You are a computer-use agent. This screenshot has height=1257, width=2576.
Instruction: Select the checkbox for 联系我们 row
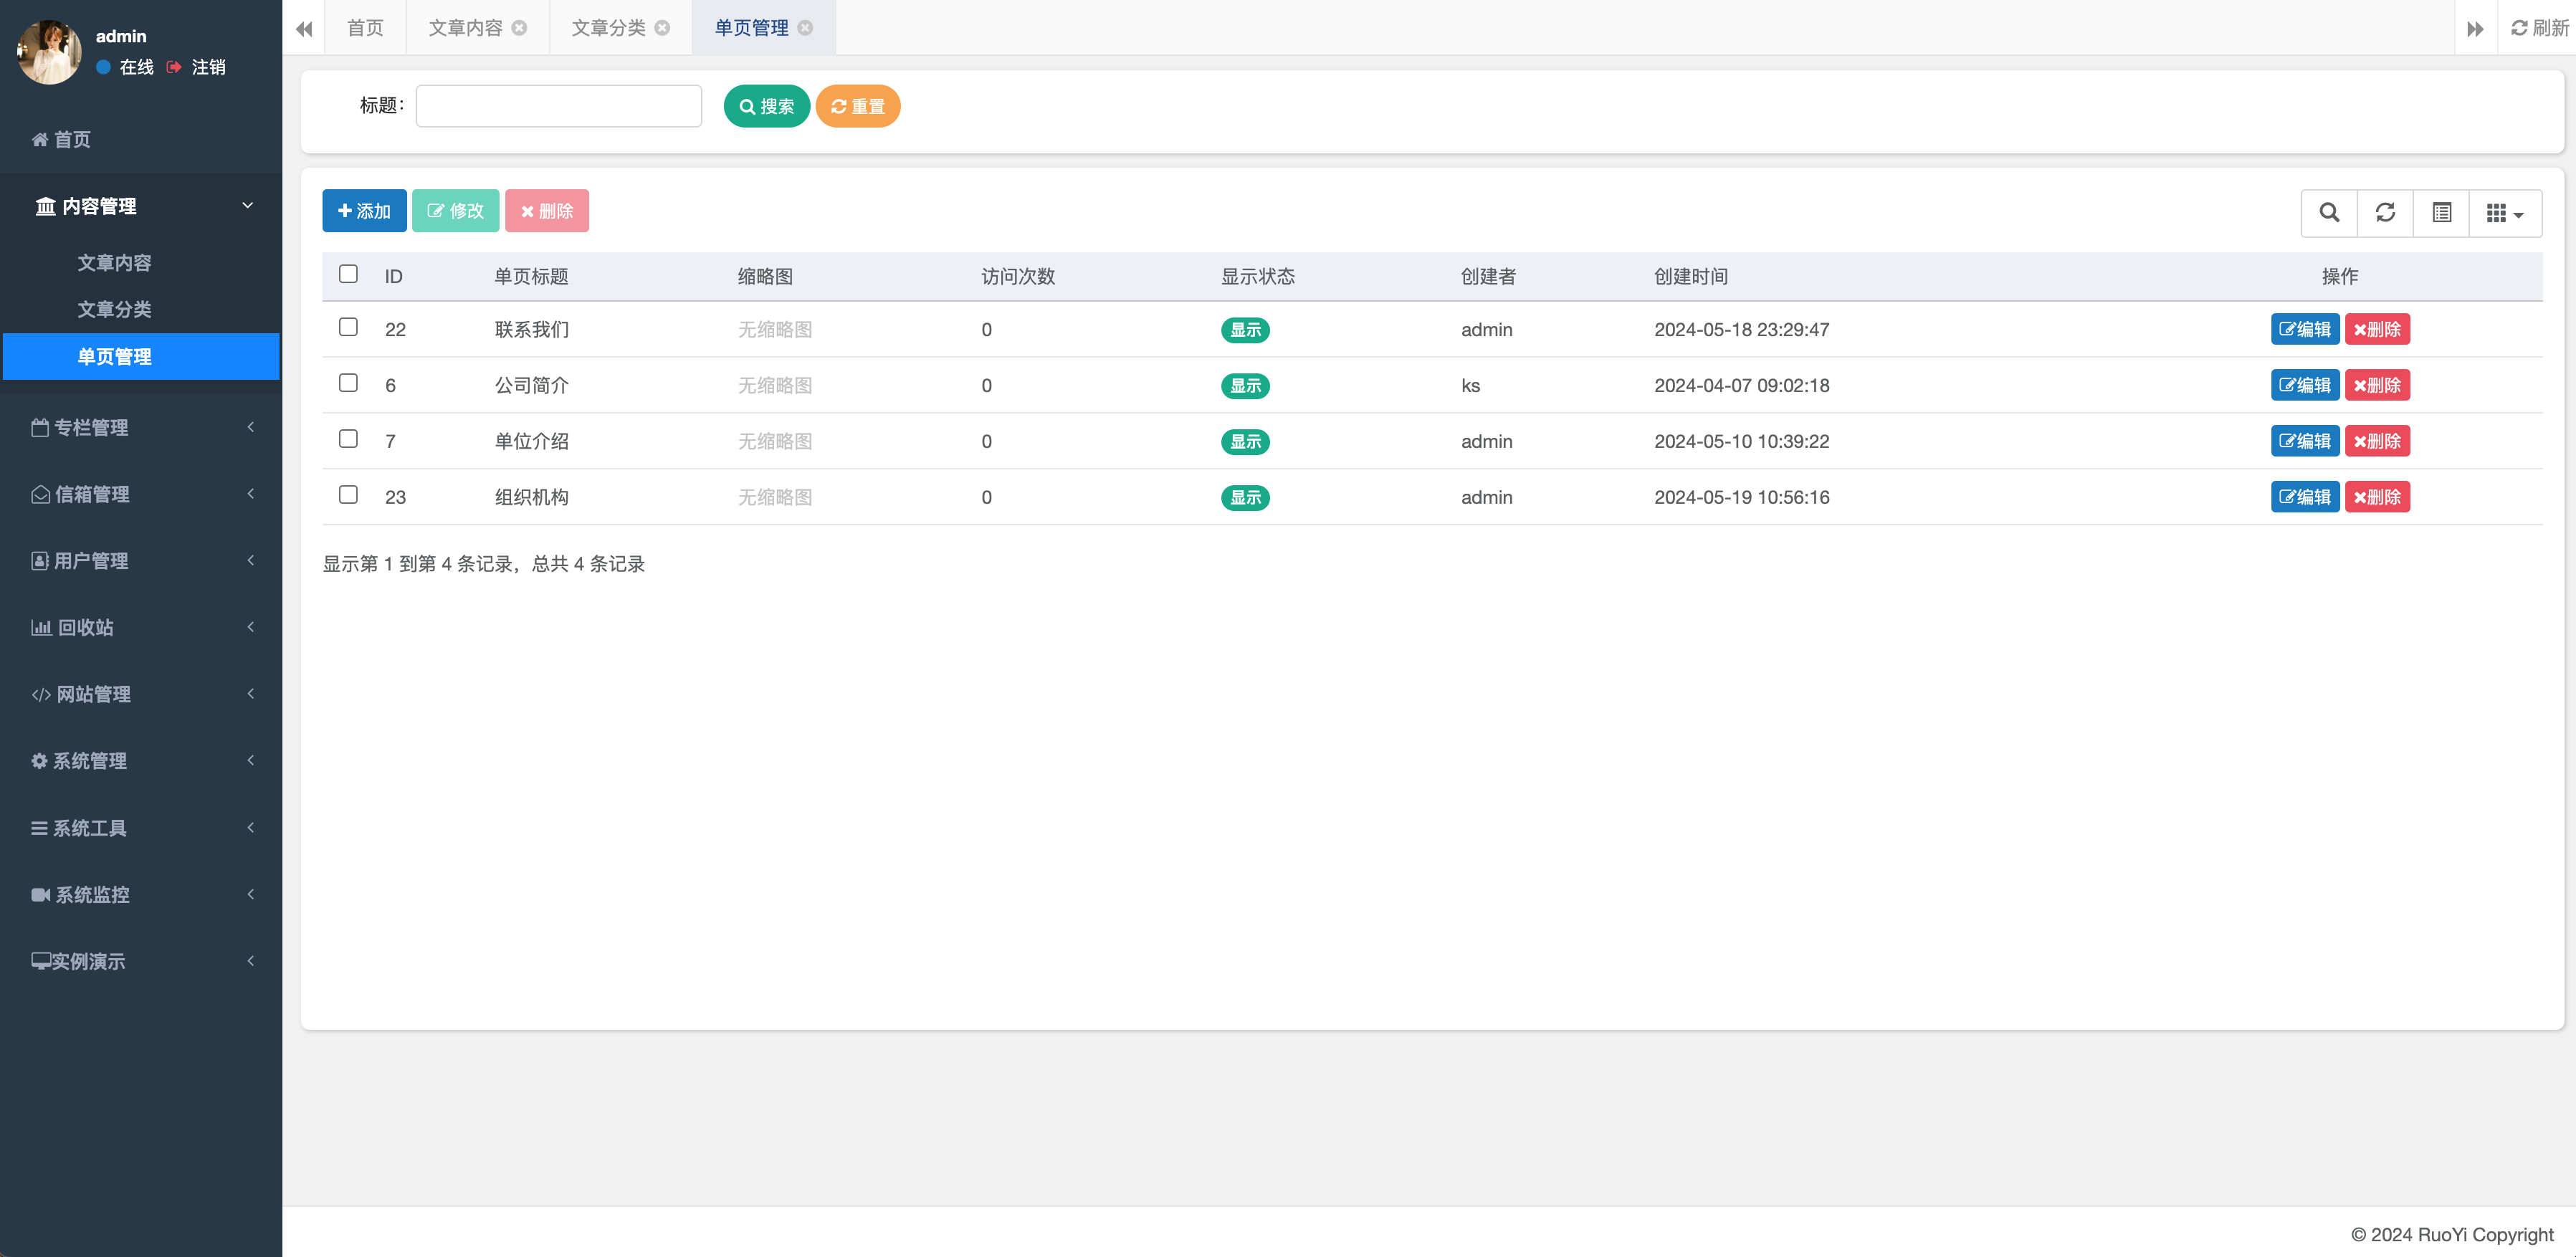pos(348,327)
